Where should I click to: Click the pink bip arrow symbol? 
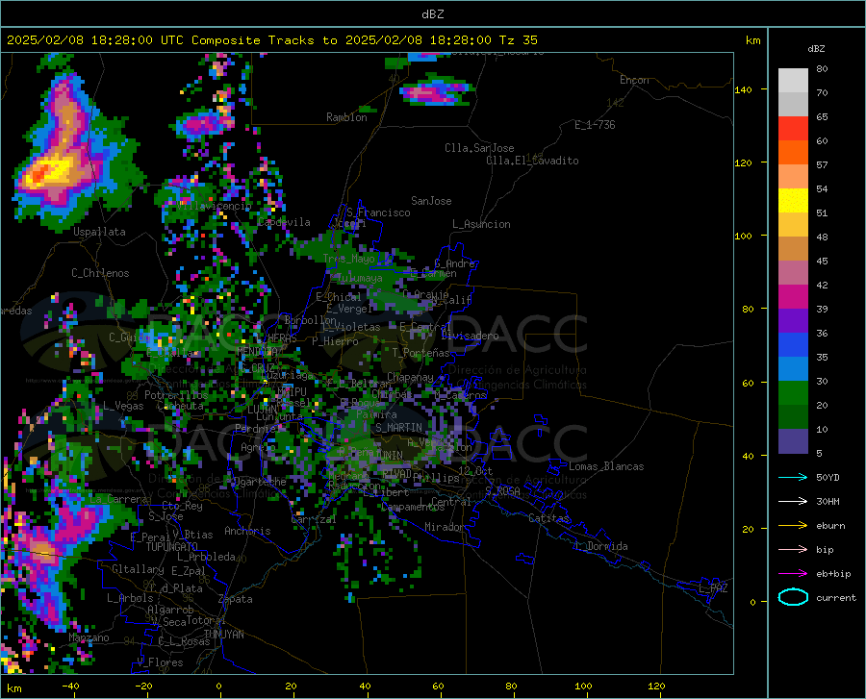pyautogui.click(x=793, y=550)
